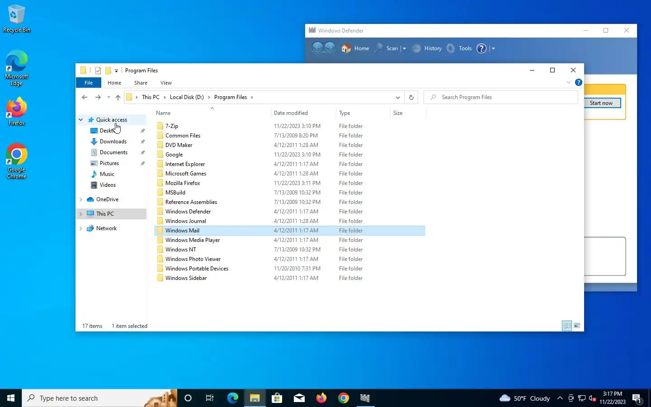
Task: Open Recycle Bin on desktop
Action: click(16, 19)
